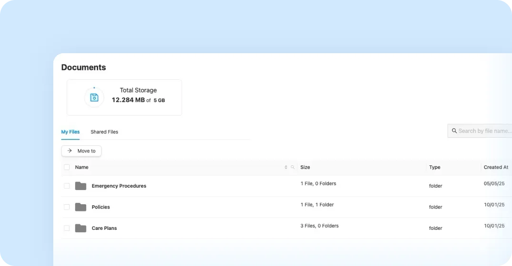Click the '1 File, 1 Folder' size cell
This screenshot has width=512, height=266.
317,205
